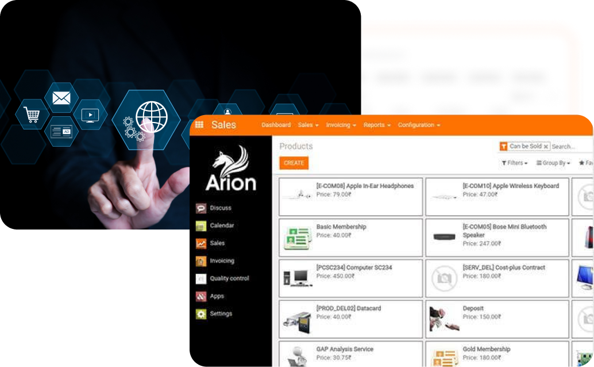Open the Quality control app icon
594x367 pixels.
tap(201, 278)
